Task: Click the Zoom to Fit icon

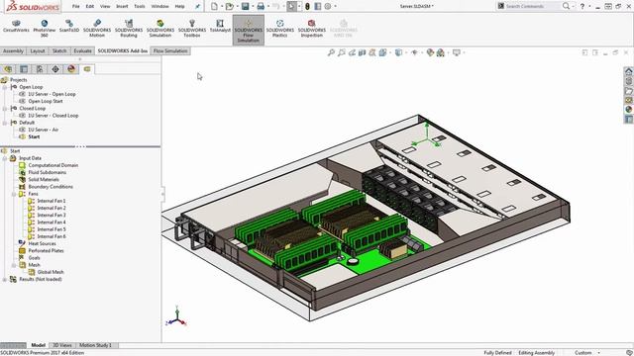Action: [x=331, y=52]
